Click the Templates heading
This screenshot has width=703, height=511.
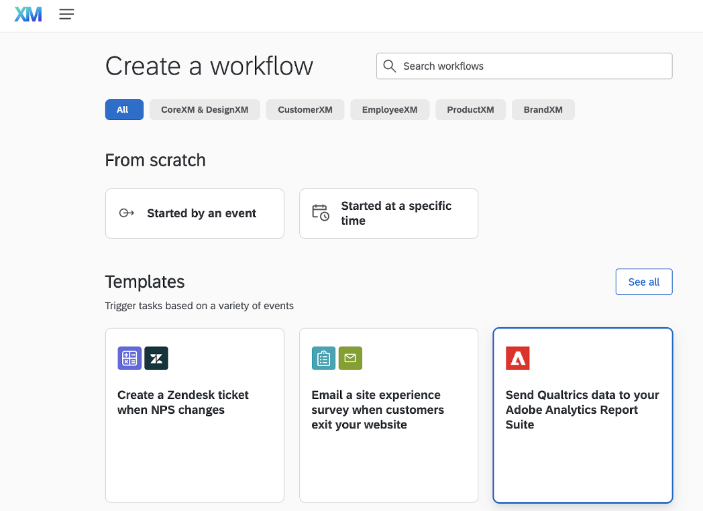(x=145, y=282)
